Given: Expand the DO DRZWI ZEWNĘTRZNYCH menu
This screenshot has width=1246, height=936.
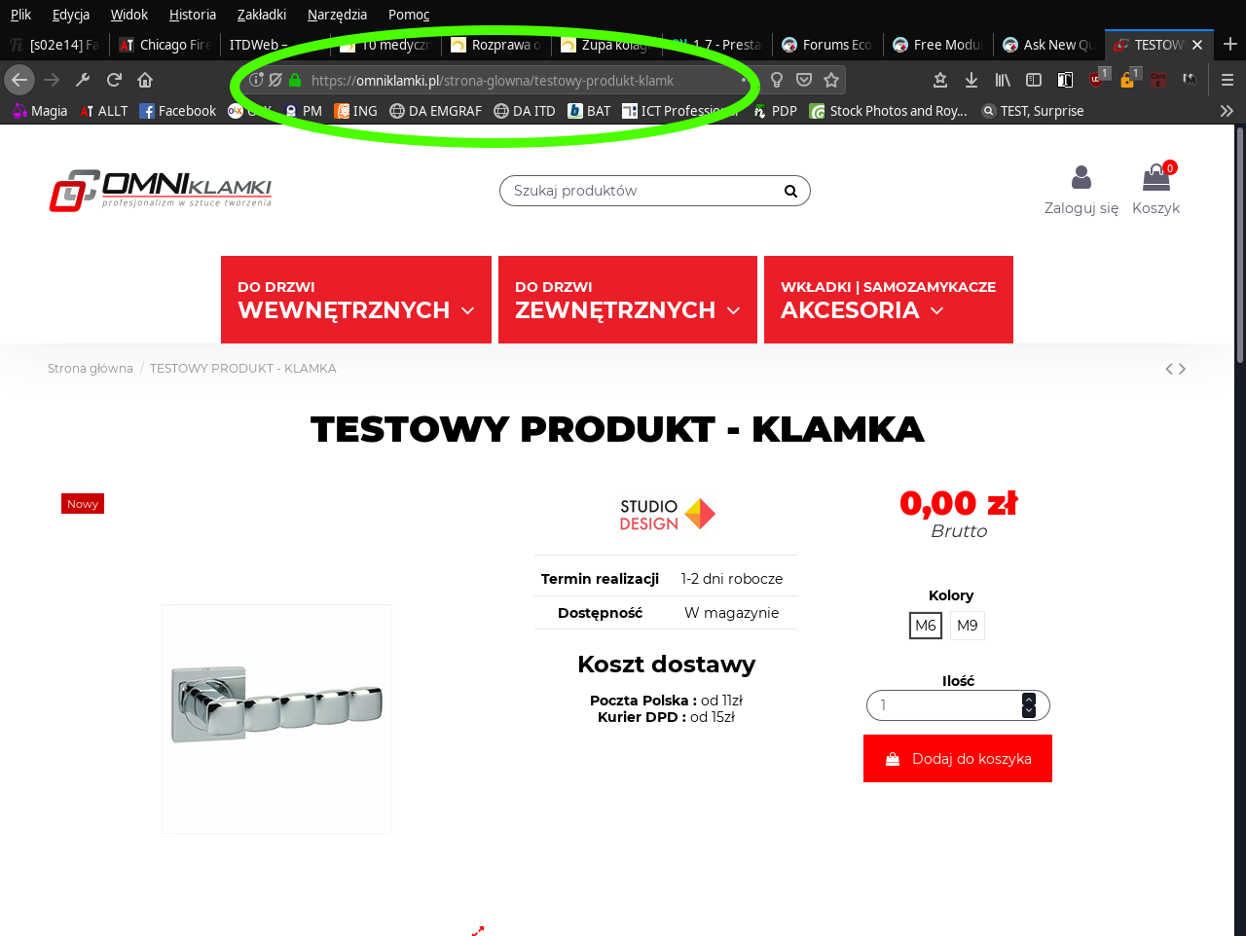Looking at the screenshot, I should coord(628,300).
